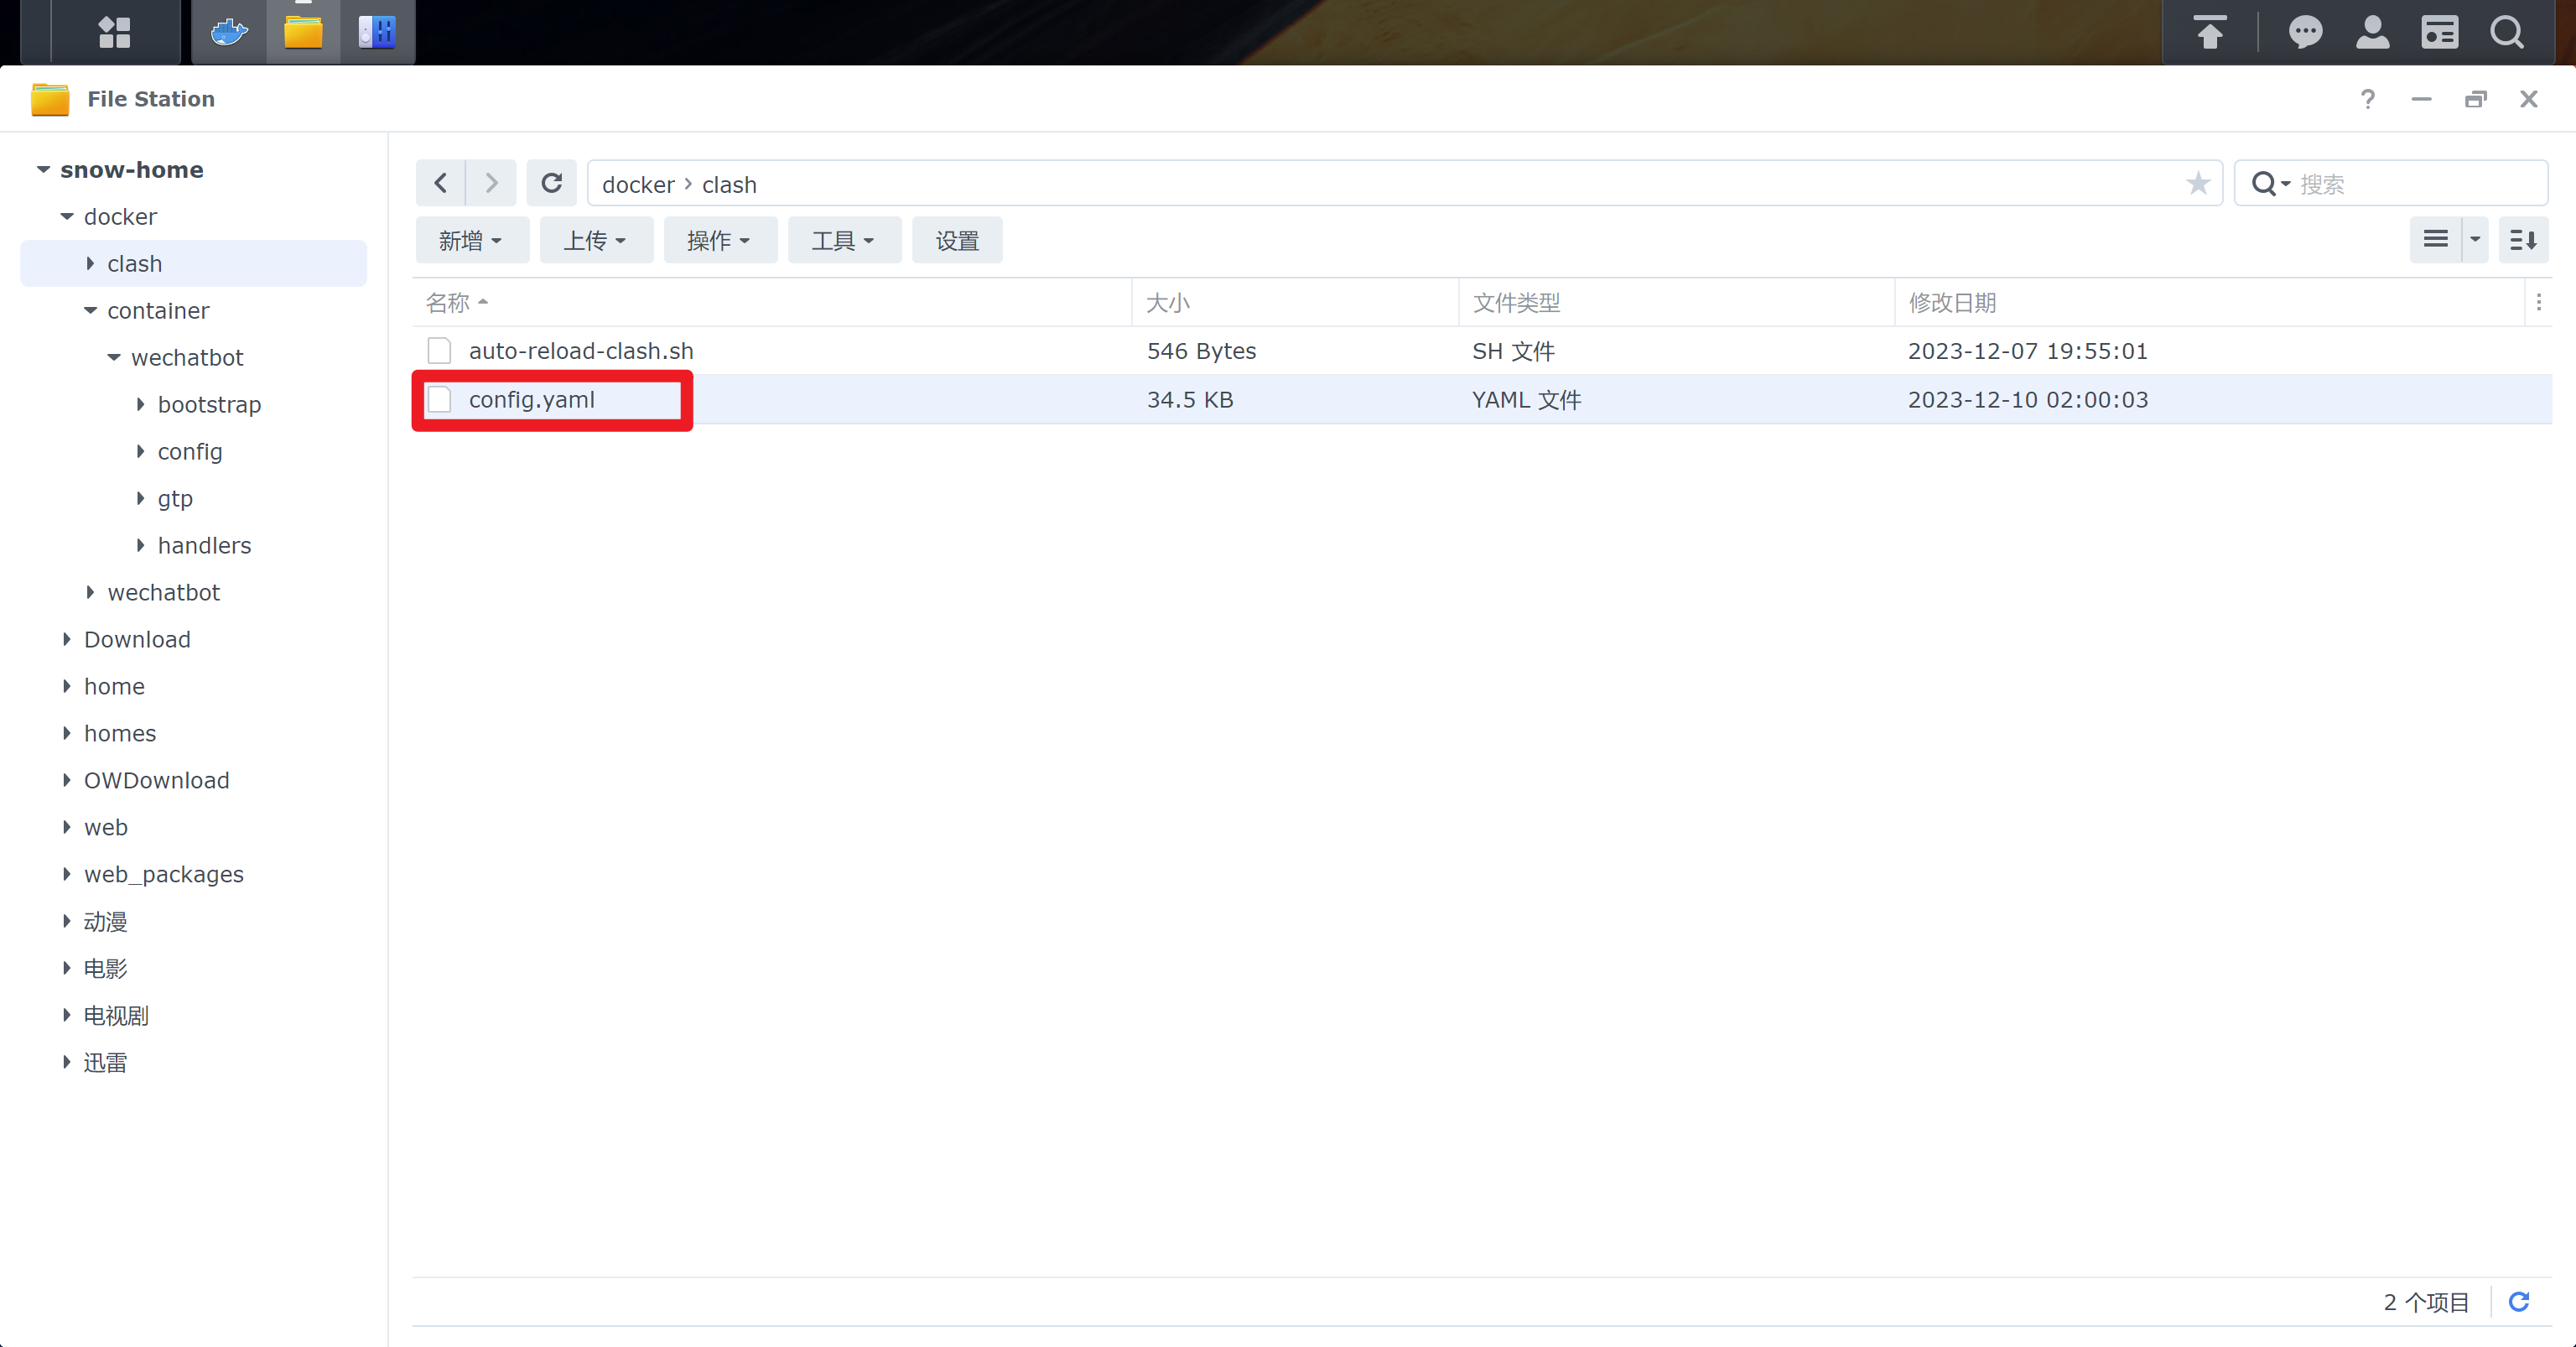
Task: Select the OWDownload shared folder
Action: [x=157, y=781]
